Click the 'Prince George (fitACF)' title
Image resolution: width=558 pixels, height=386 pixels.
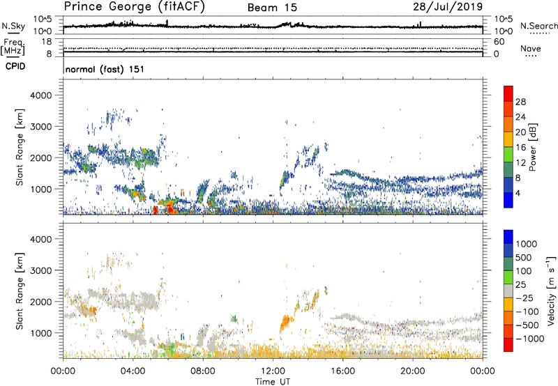135,7
